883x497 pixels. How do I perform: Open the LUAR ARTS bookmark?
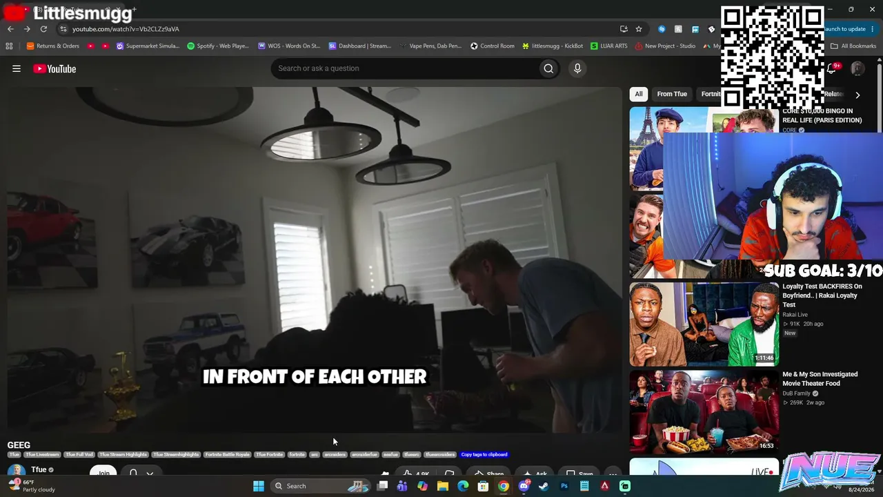(609, 46)
